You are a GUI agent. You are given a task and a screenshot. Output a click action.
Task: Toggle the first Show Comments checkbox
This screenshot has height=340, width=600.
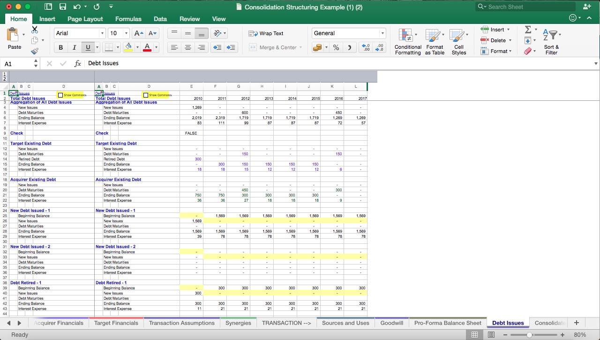[x=60, y=95]
